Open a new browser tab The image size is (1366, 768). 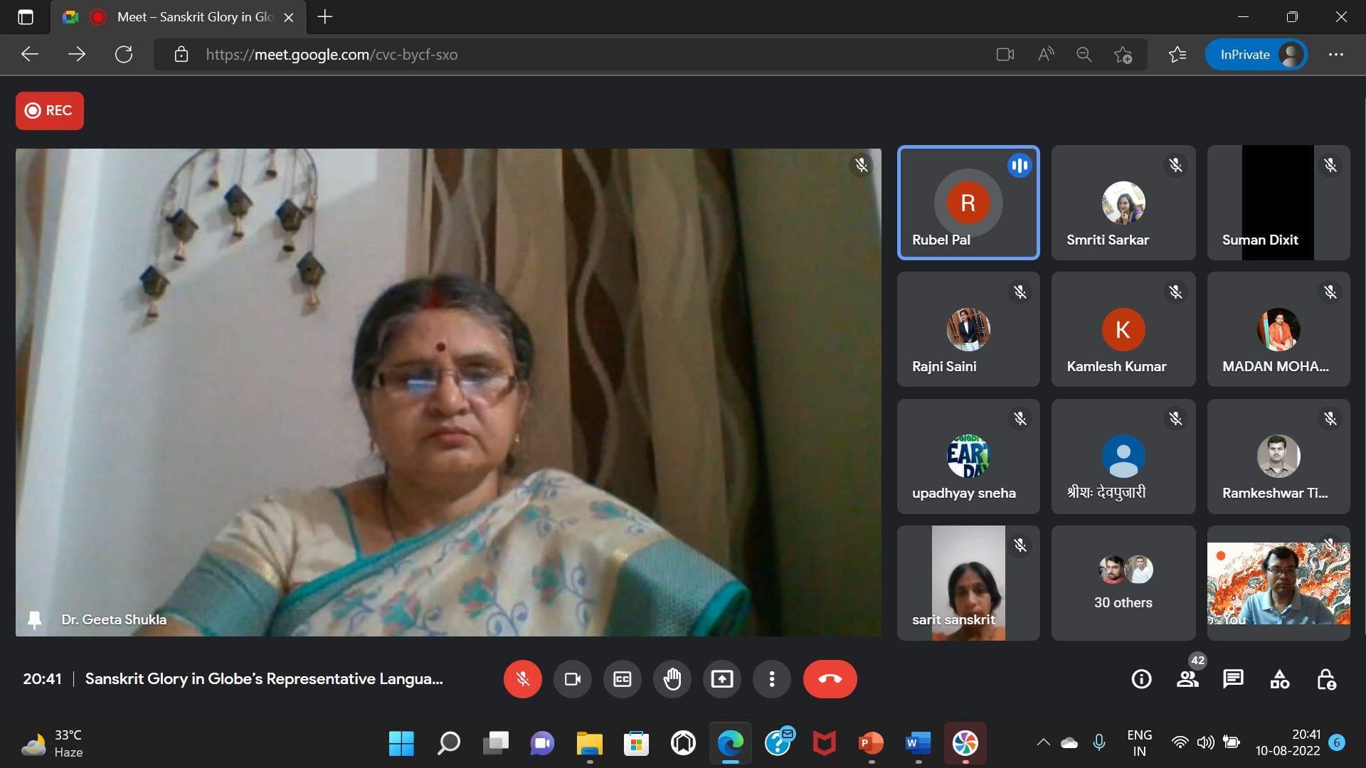pyautogui.click(x=325, y=17)
